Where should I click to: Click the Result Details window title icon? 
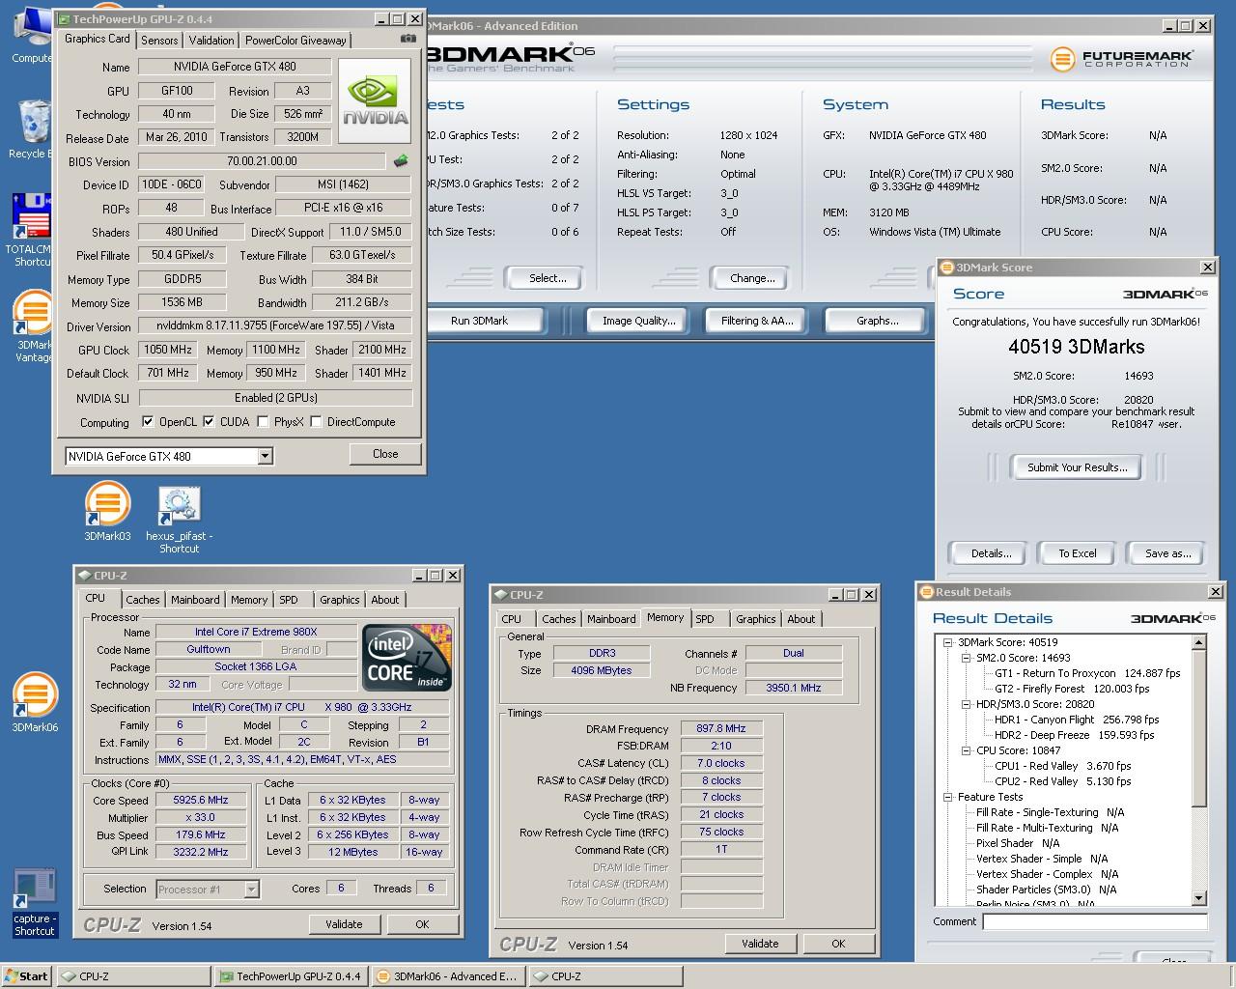pos(926,592)
